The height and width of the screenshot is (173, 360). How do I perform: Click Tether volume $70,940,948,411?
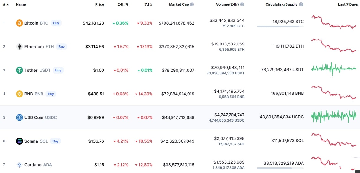[228, 68]
